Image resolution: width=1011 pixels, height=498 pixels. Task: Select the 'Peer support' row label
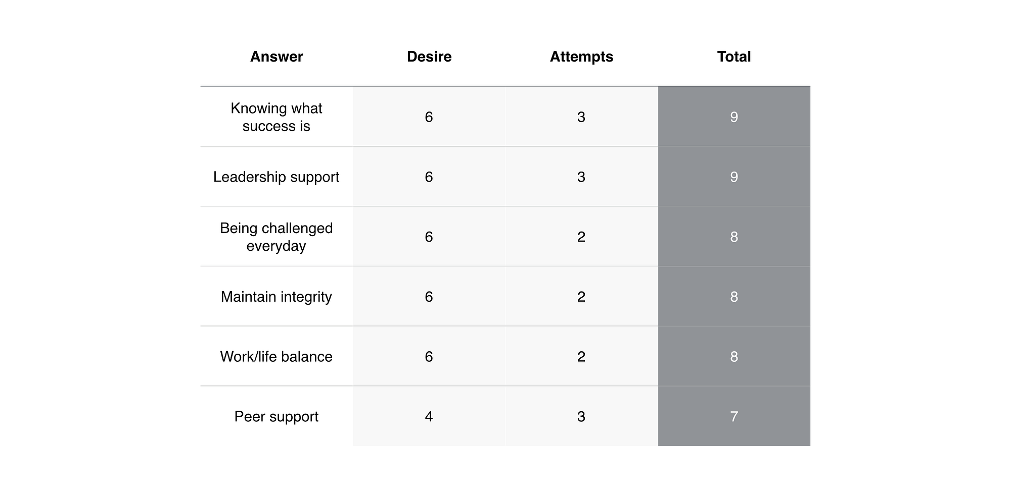[277, 417]
